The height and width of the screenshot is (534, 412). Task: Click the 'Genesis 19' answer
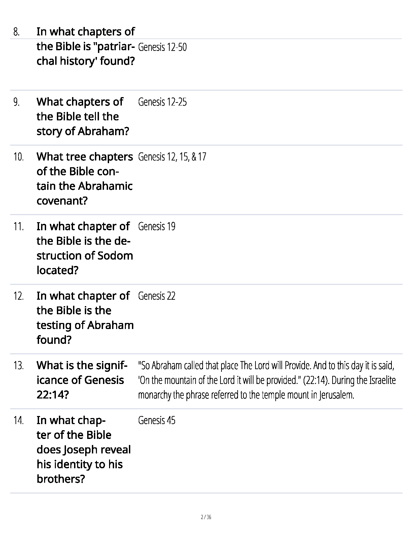[x=157, y=226]
